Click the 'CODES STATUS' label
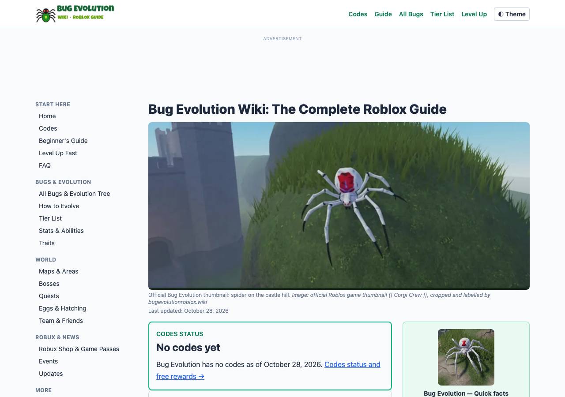Viewport: 565px width, 397px height. click(x=180, y=334)
